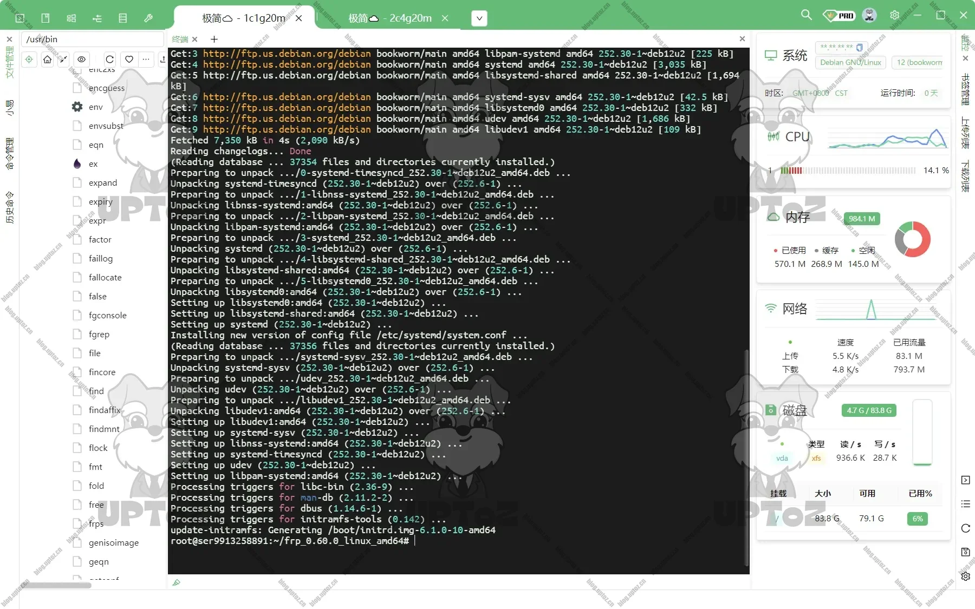Click the 4.7 G / 83.8 G disk badge
This screenshot has height=609, width=975.
(x=869, y=410)
